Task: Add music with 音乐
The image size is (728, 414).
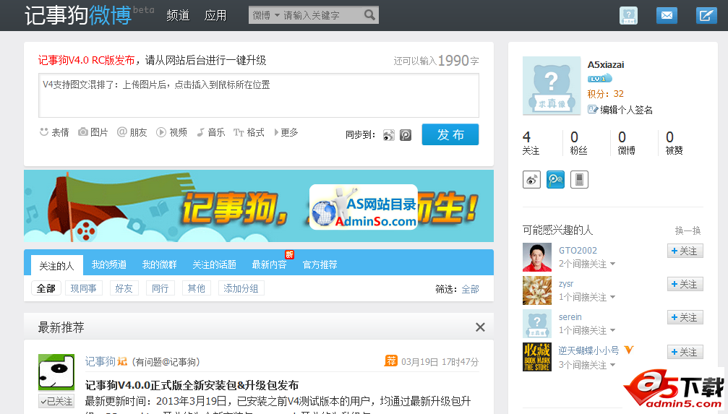Action: [211, 132]
